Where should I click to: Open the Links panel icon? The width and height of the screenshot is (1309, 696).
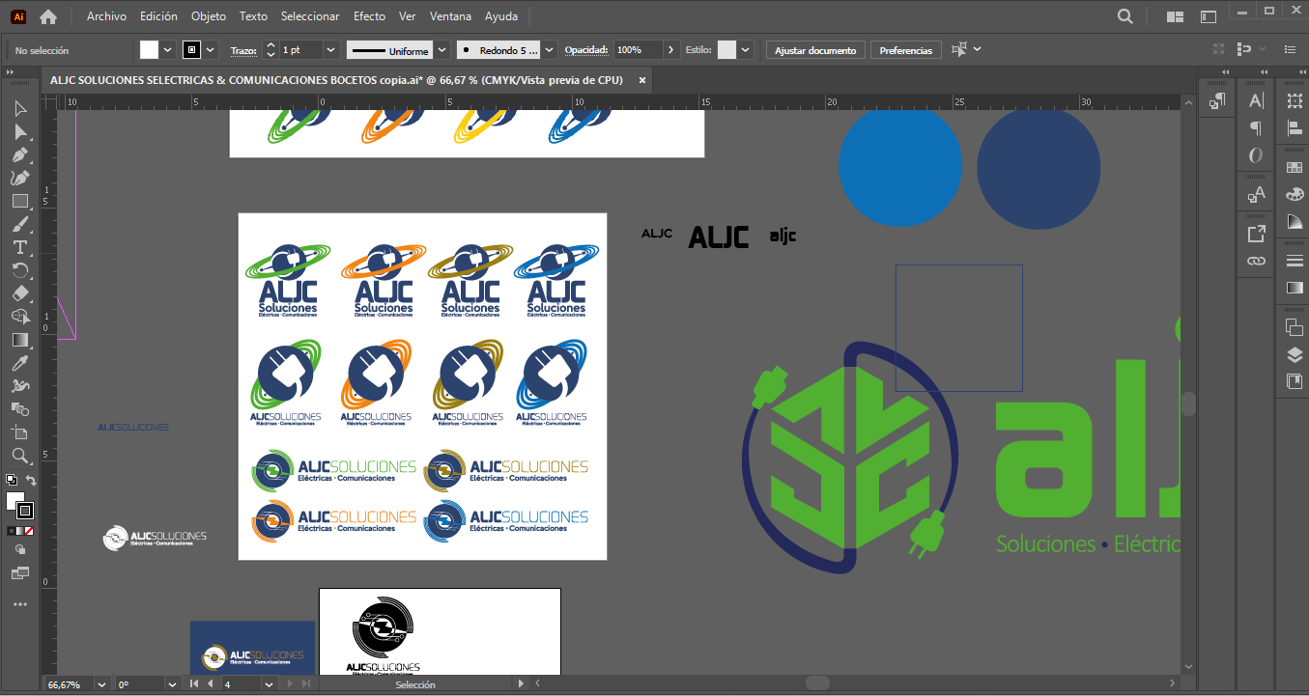pos(1256,261)
